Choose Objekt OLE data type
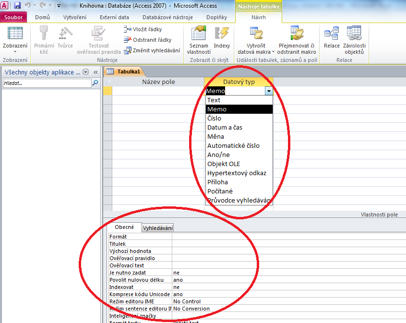This screenshot has width=406, height=323. click(239, 164)
